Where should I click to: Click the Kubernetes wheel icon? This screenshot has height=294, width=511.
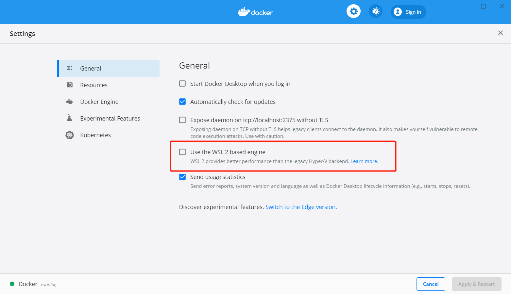(x=70, y=135)
